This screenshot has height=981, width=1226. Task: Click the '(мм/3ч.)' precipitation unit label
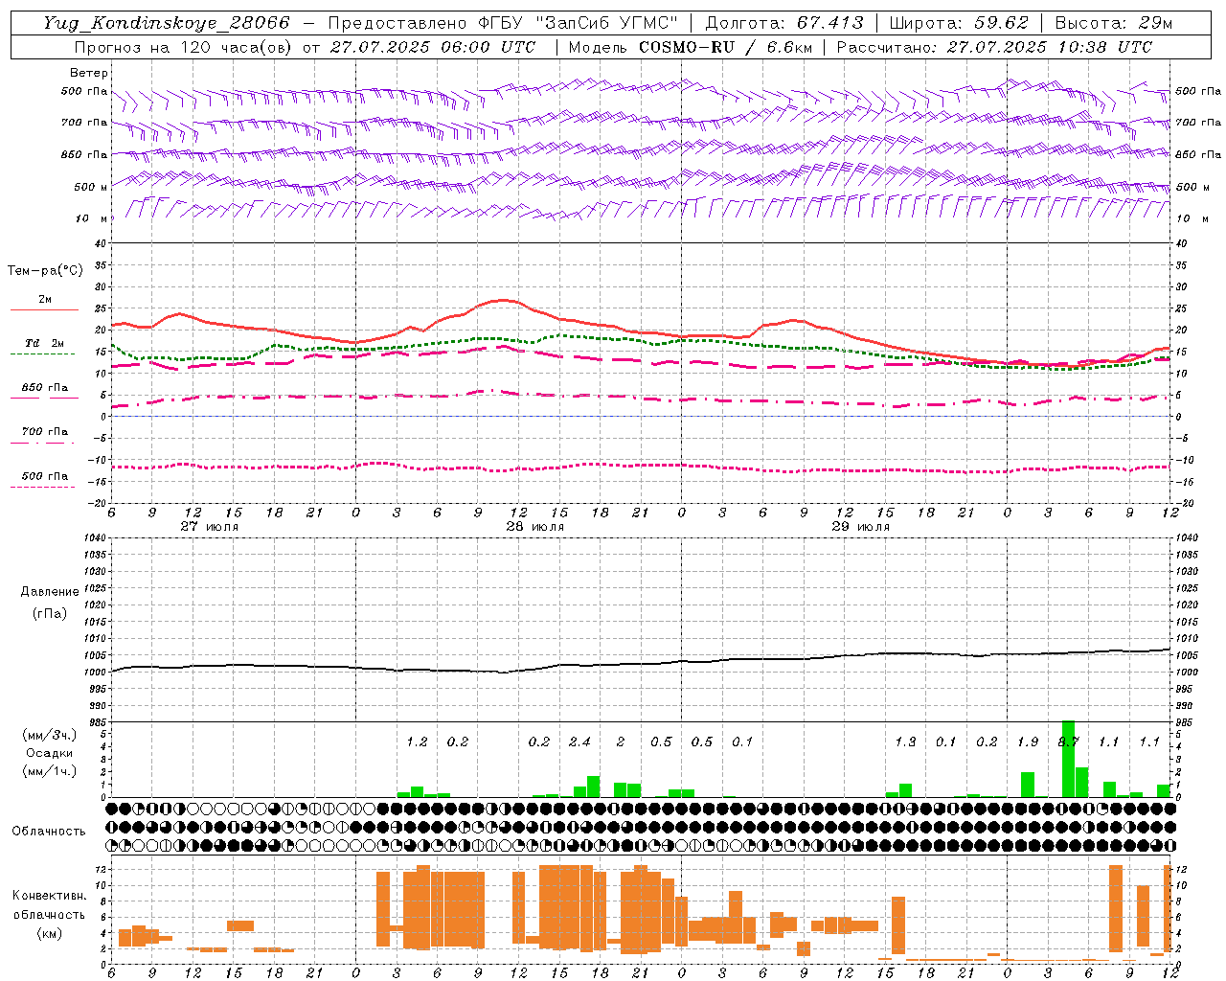tap(50, 735)
